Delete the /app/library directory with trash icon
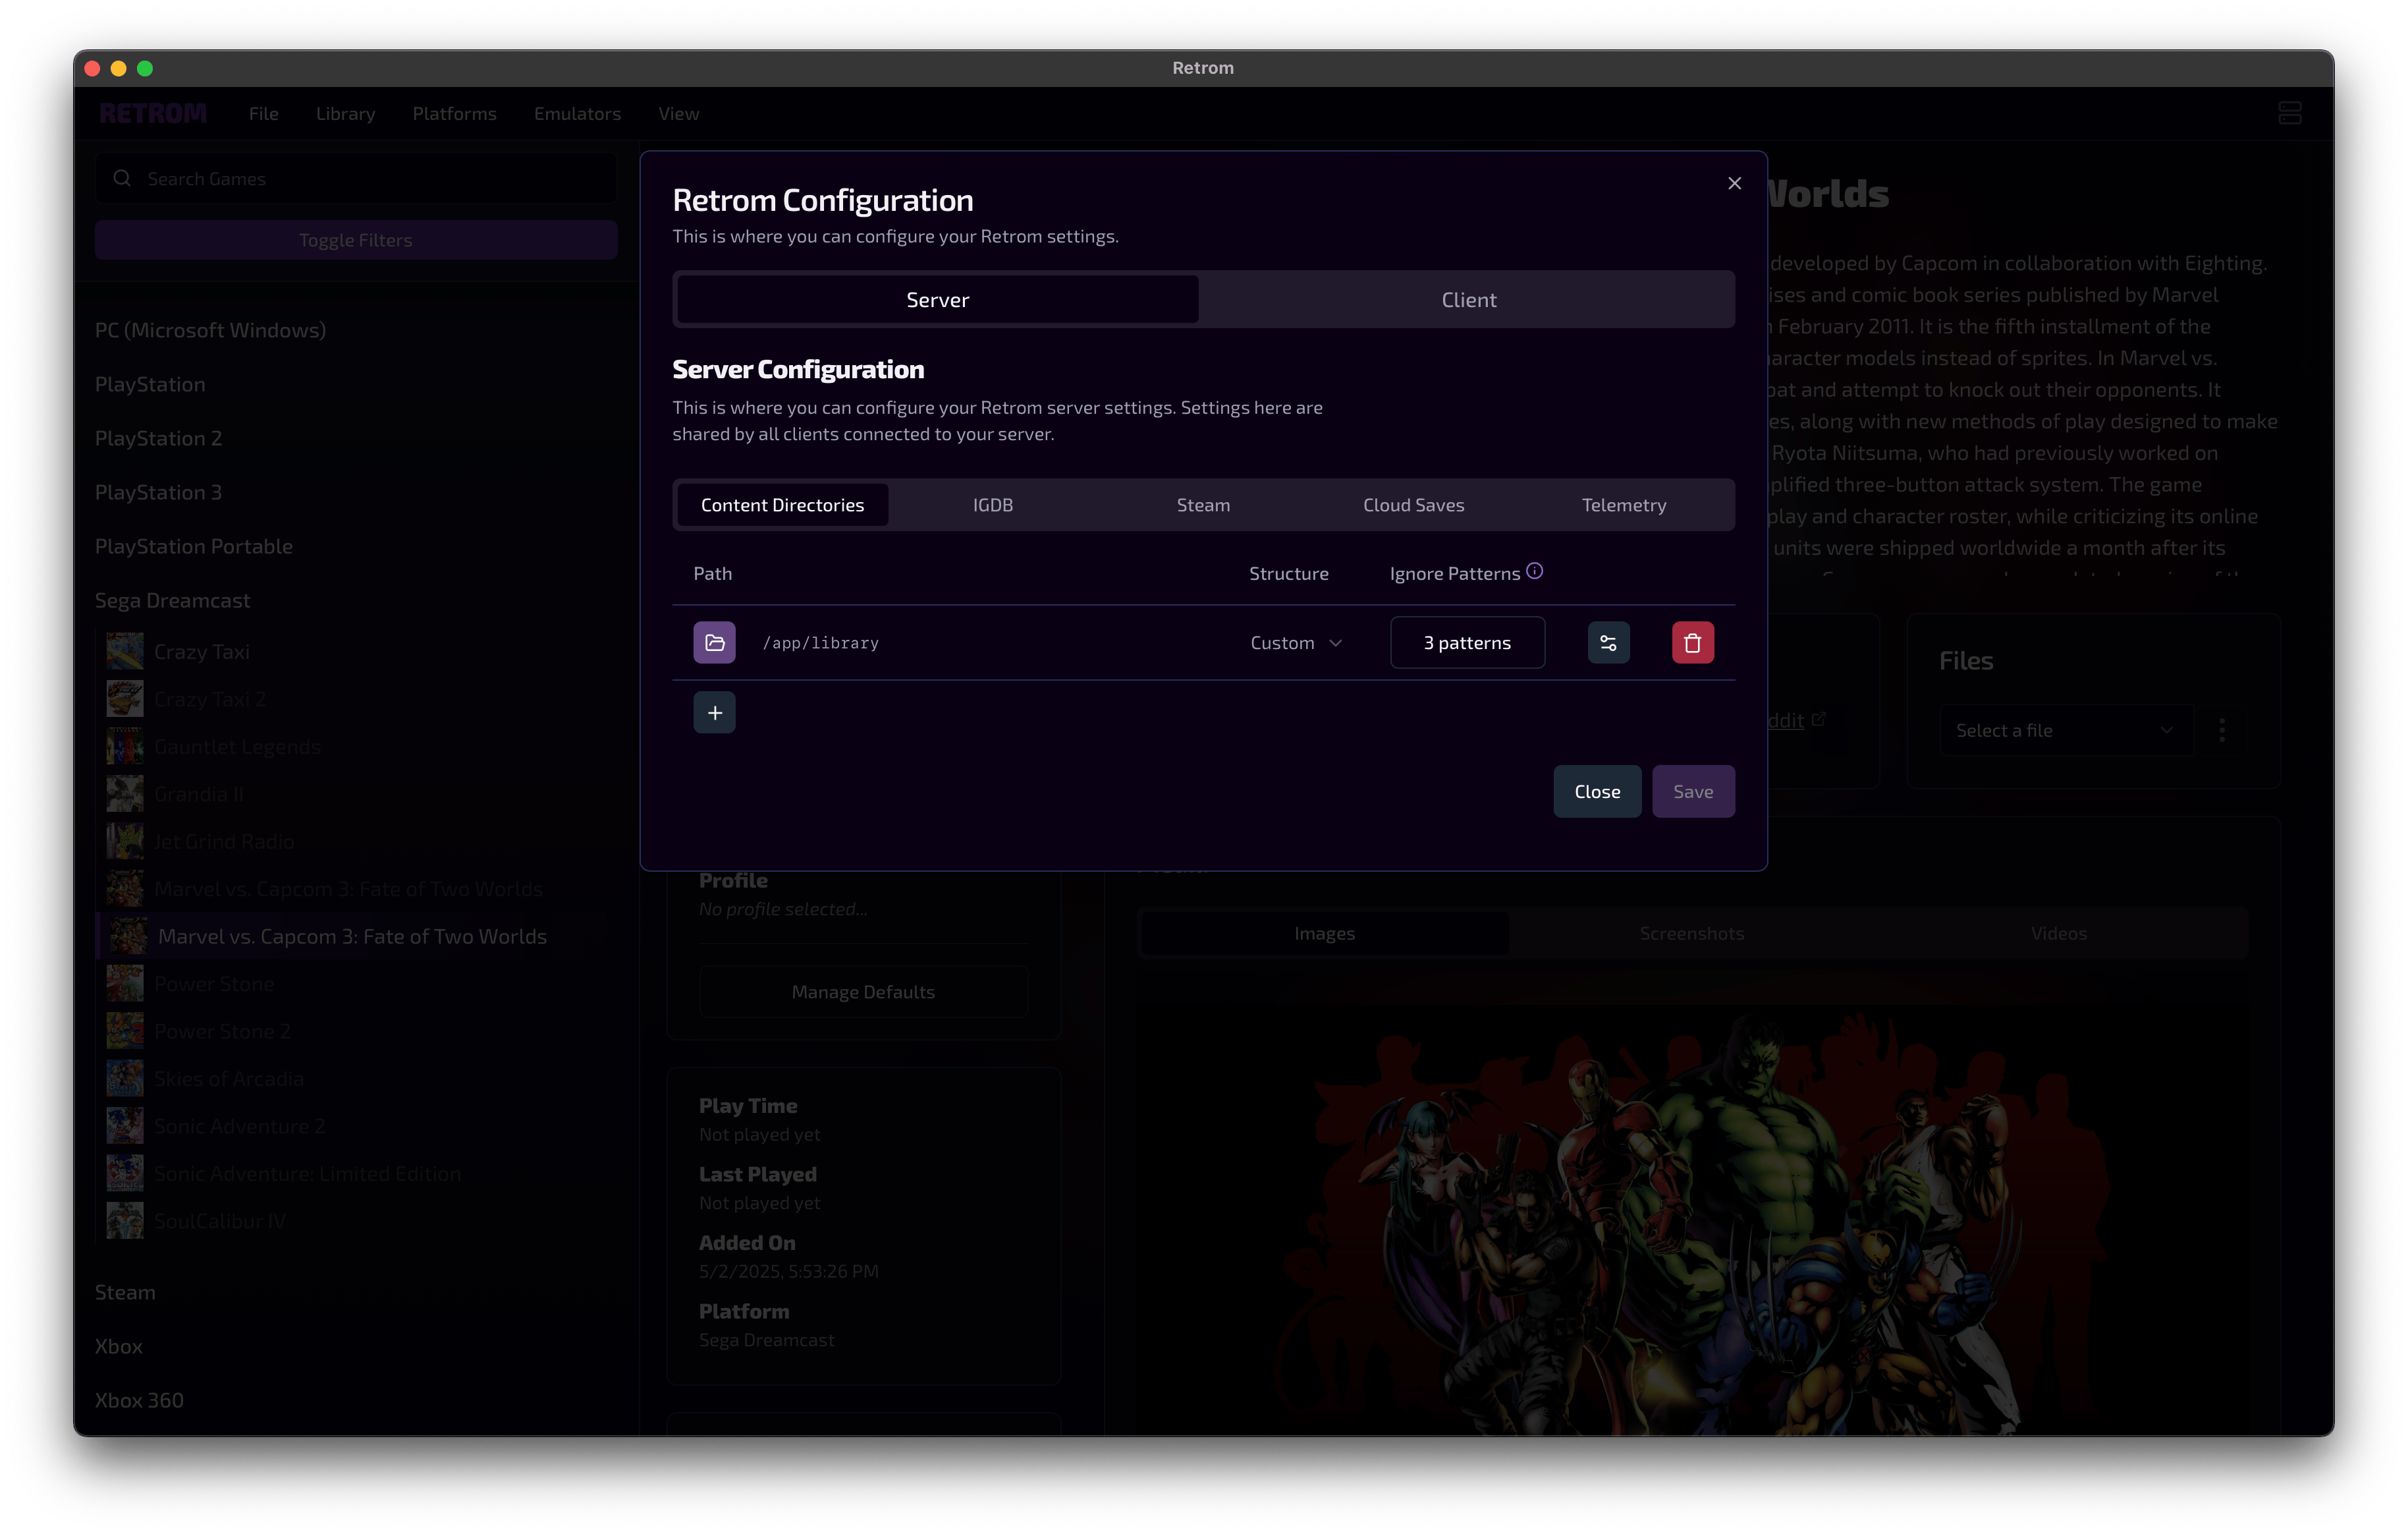The width and height of the screenshot is (2408, 1534). tap(1692, 642)
